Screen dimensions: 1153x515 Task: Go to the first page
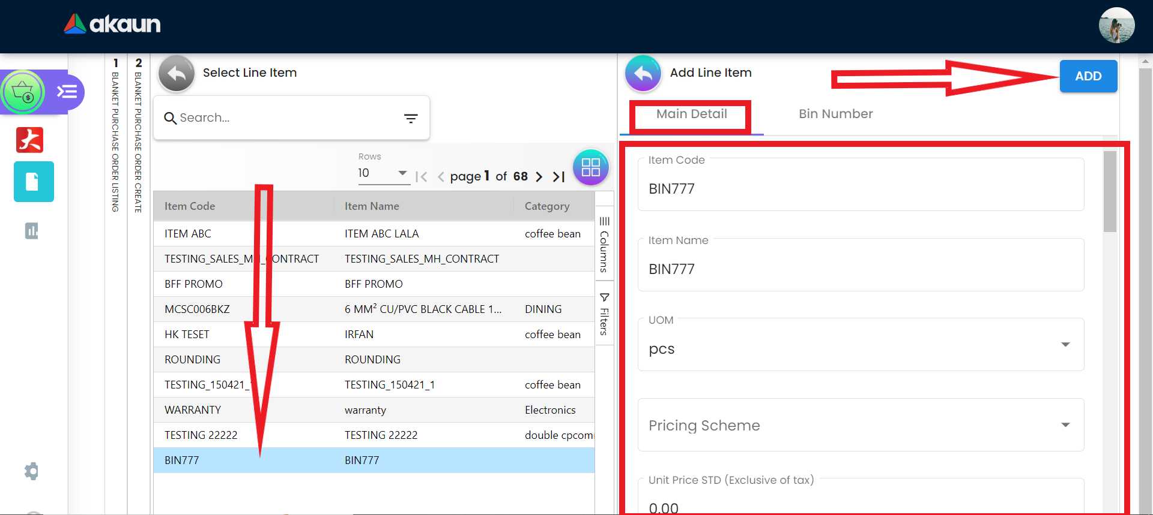coord(422,177)
